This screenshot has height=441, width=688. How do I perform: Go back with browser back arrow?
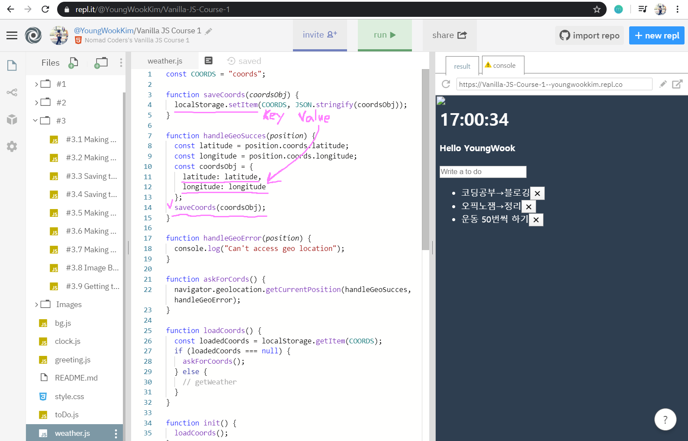click(11, 9)
